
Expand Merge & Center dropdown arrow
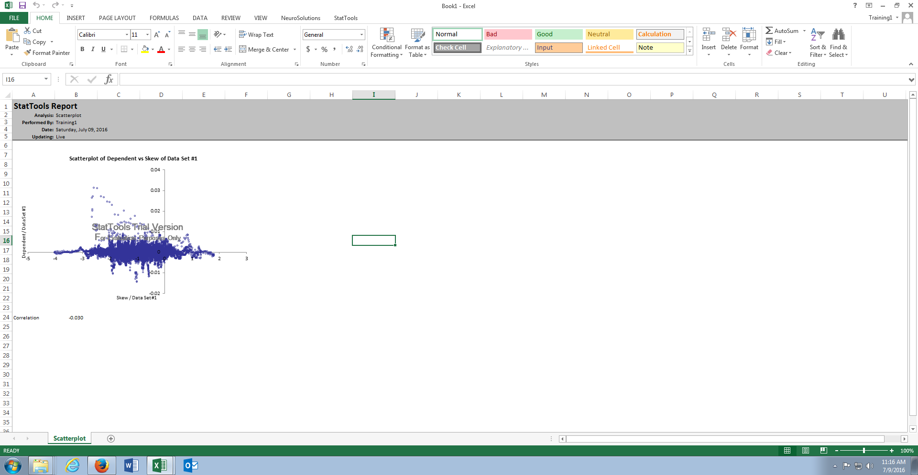[295, 49]
